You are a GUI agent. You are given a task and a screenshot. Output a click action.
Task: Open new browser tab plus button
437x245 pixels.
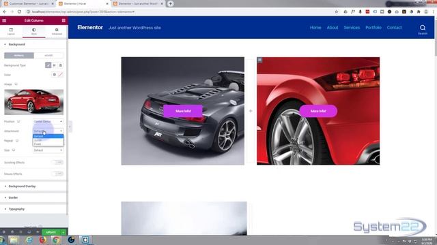(x=170, y=3)
